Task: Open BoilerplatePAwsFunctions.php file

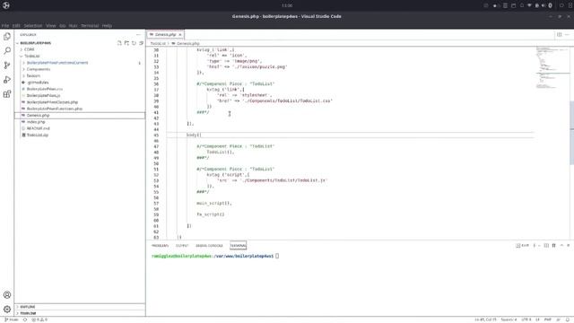Action: pyautogui.click(x=54, y=109)
